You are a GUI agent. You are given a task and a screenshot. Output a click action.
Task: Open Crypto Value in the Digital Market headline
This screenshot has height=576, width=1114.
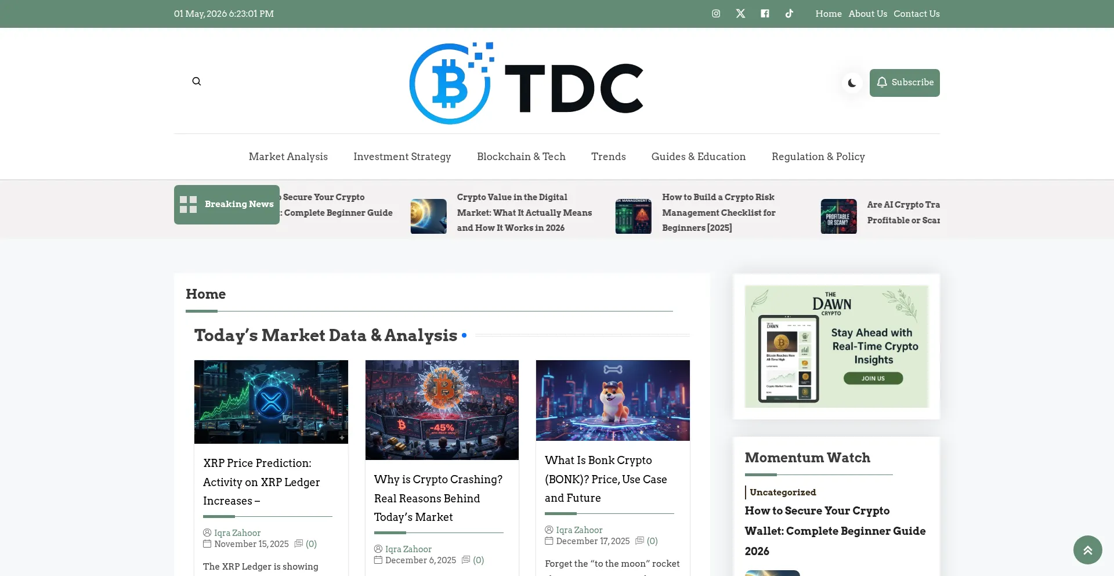(x=525, y=212)
